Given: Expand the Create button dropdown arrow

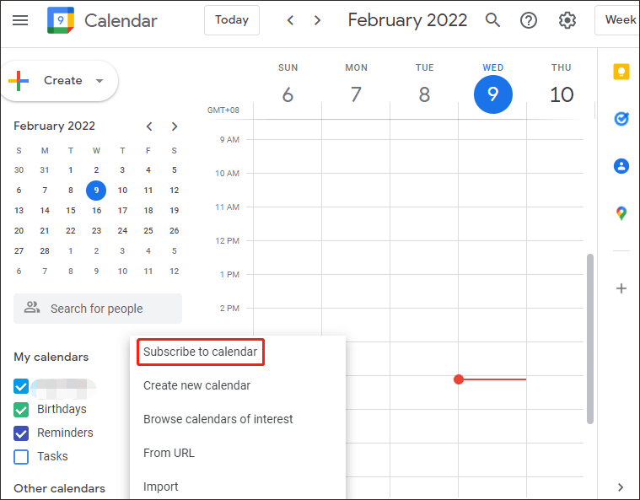Looking at the screenshot, I should coord(99,81).
